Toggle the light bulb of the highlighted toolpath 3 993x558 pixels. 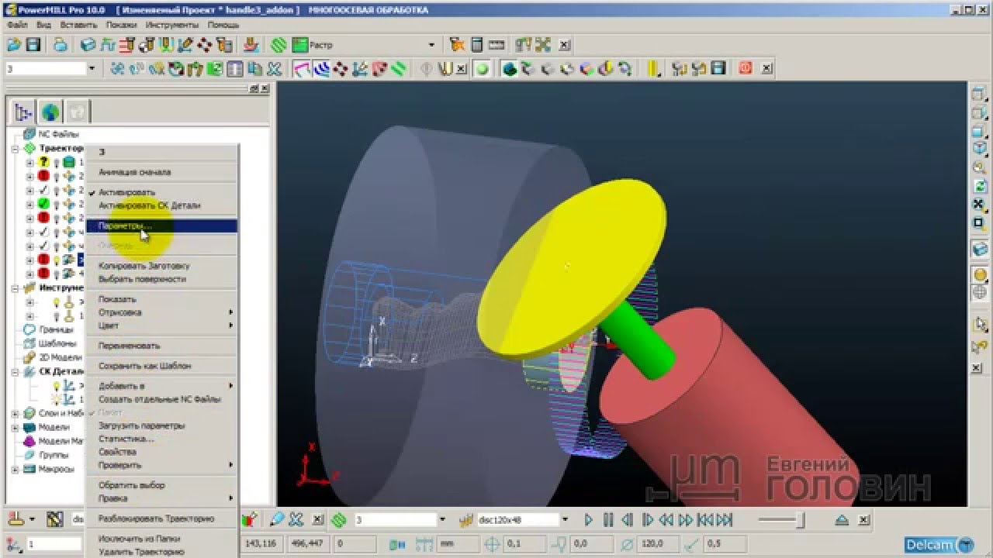pyautogui.click(x=57, y=260)
